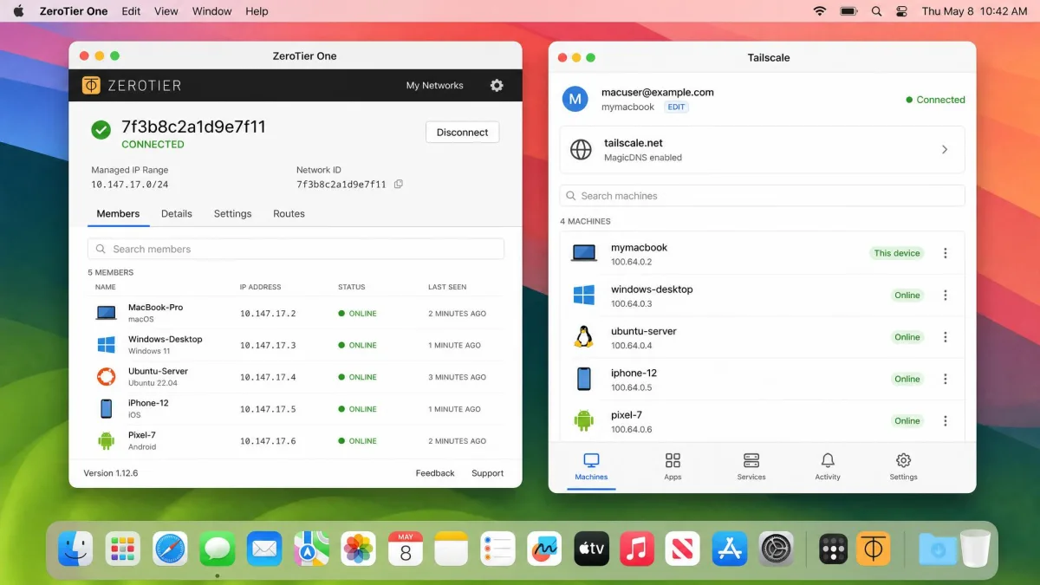Select the Ubuntu-Server Ubuntu logo icon
1040x585 pixels.
pos(107,377)
